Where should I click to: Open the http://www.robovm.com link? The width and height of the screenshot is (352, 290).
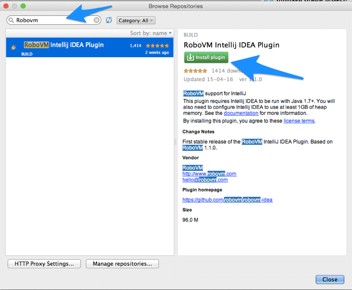tap(209, 174)
